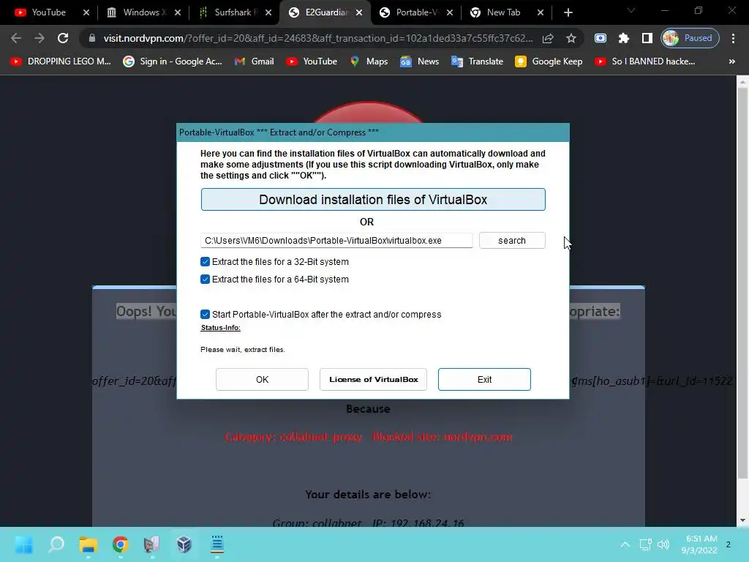Click the browser forward arrow
This screenshot has height=562, width=749.
39,38
